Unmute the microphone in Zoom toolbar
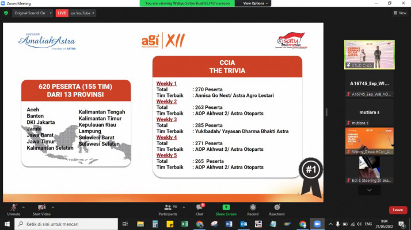 click(13, 208)
